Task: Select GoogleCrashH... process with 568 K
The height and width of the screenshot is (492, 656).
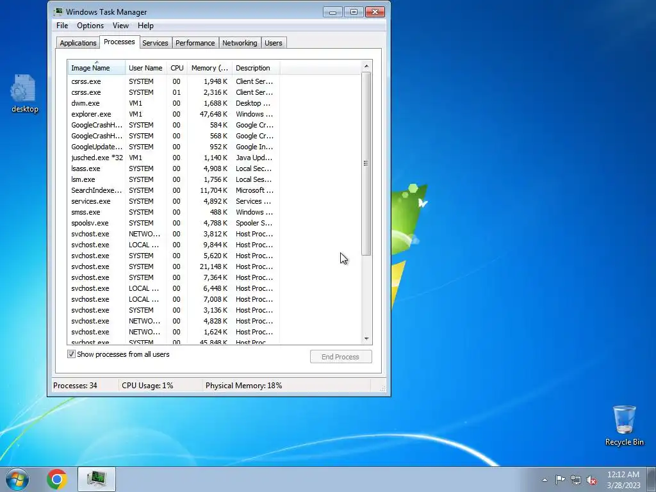Action: (x=174, y=136)
